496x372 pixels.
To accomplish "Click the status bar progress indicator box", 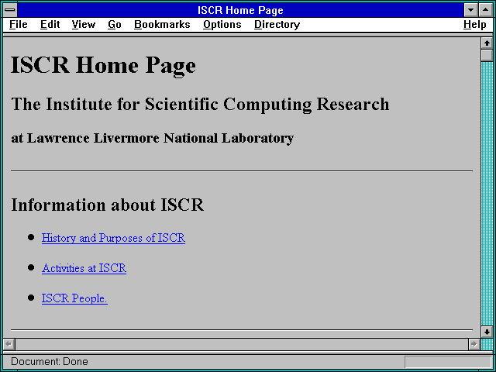I will coord(448,362).
